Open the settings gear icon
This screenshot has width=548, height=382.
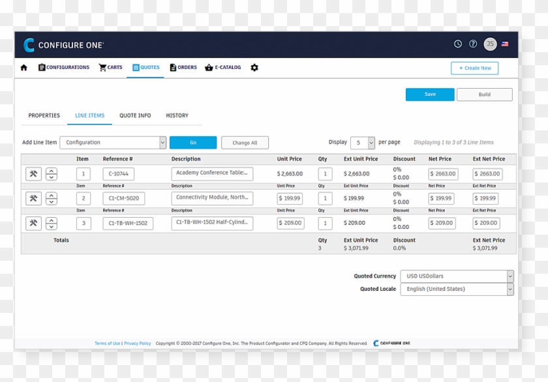254,68
